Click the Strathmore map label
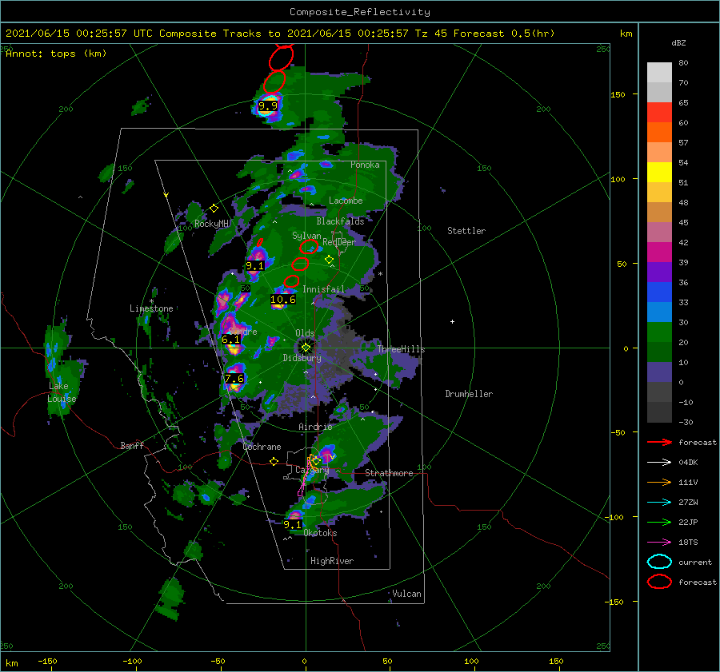The image size is (720, 672). point(389,473)
